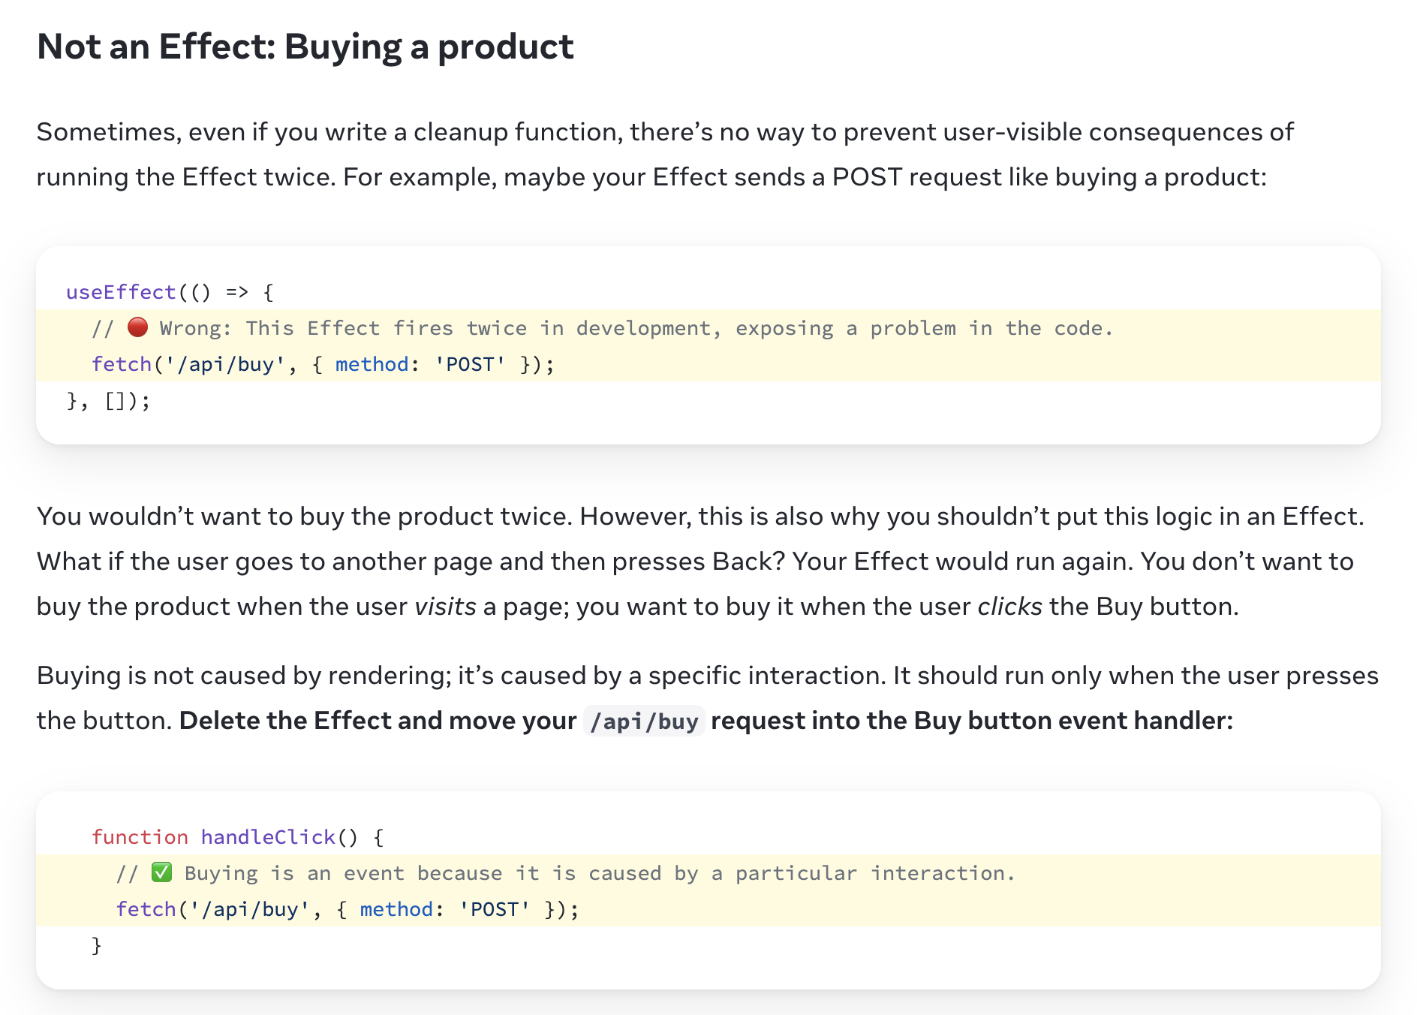Screen dimensions: 1417x1015
Task: Click the "method" key in useEffect snippet
Action: [372, 364]
